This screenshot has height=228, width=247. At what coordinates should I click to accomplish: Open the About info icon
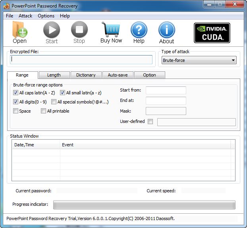point(166,30)
